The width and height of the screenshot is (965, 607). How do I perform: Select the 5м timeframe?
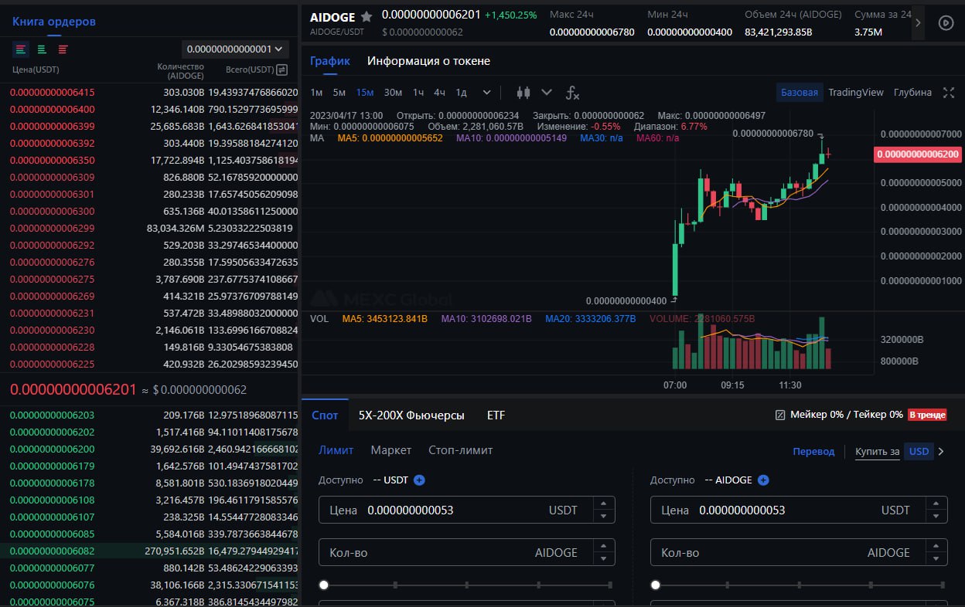339,93
